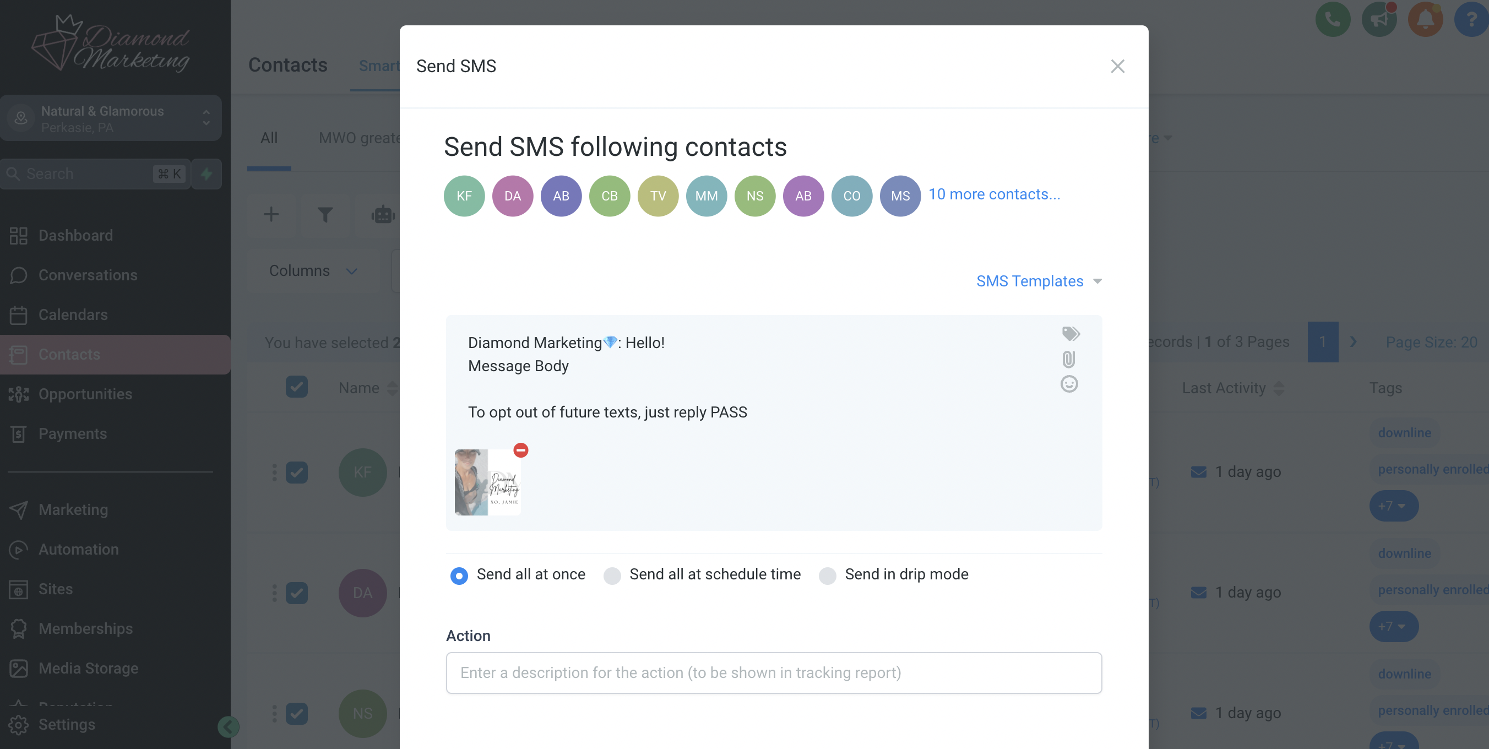This screenshot has height=749, width=1489.
Task: Open the SMS Templates dropdown
Action: point(1039,281)
